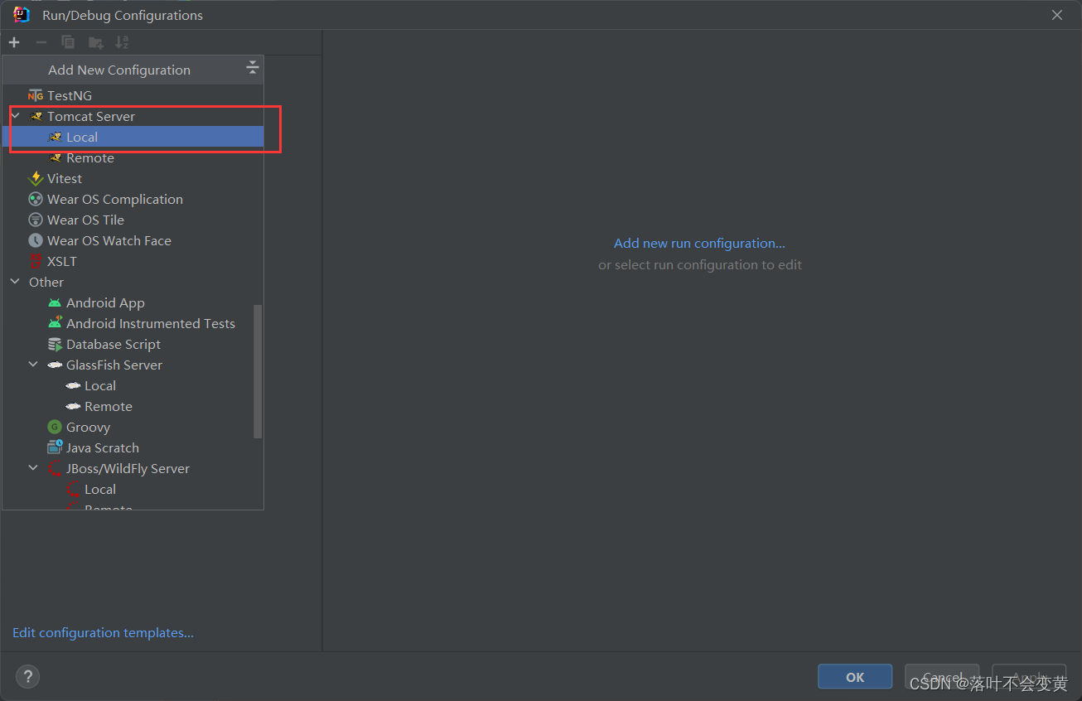Click the Android Instrumented Tests icon
1082x701 pixels.
[x=55, y=323]
